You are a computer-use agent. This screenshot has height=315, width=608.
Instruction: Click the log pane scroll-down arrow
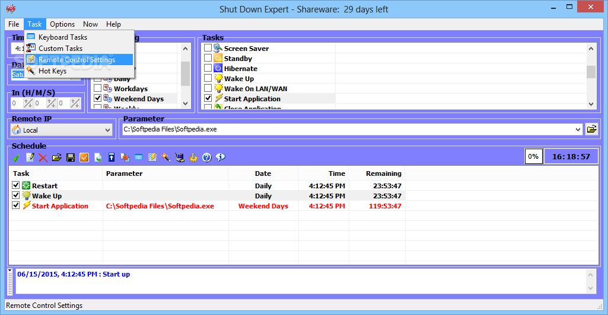click(x=591, y=288)
